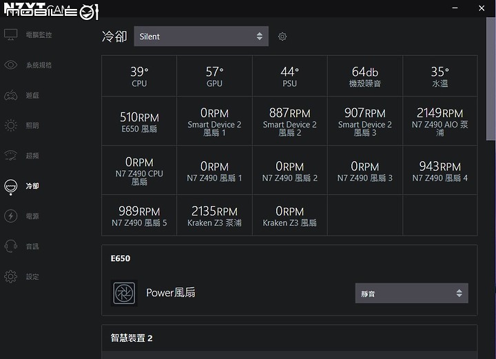Click the 907RPM Smart Device 2 tile
The image size is (496, 359).
pyautogui.click(x=365, y=121)
